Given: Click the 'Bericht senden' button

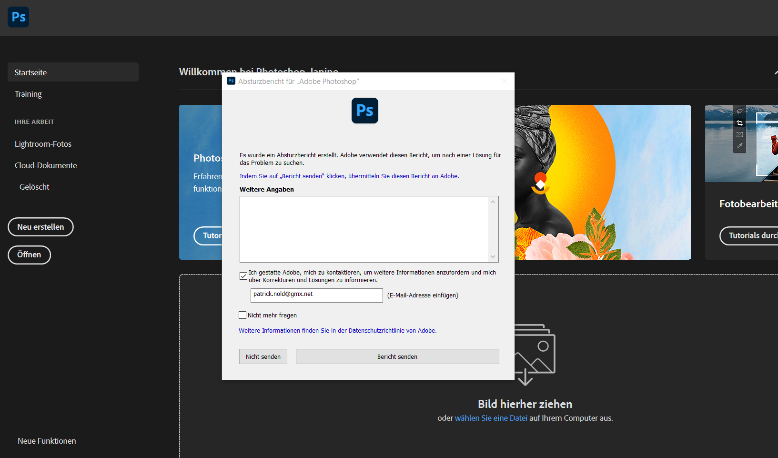Looking at the screenshot, I should click(x=397, y=356).
